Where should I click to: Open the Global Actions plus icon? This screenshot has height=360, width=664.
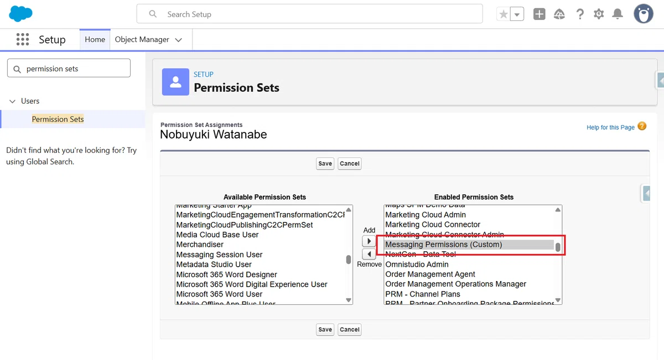539,14
